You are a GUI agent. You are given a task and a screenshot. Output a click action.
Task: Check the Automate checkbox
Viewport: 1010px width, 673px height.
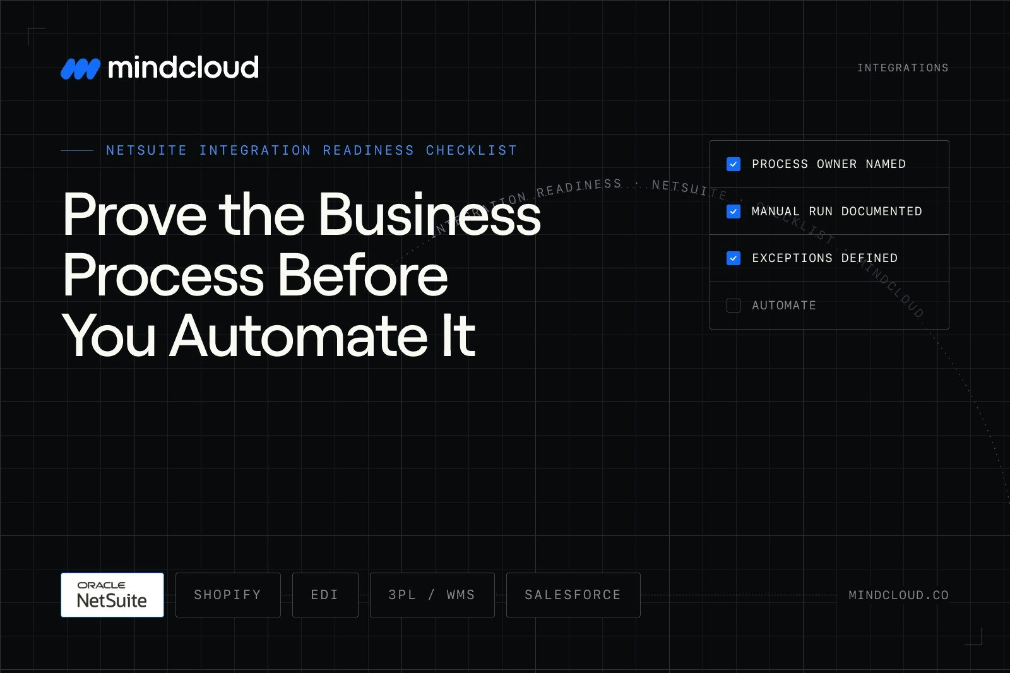pos(734,306)
